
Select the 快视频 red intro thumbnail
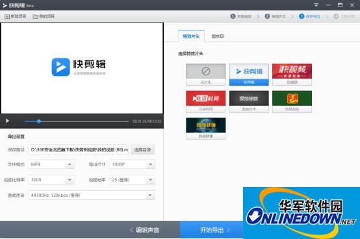point(292,75)
